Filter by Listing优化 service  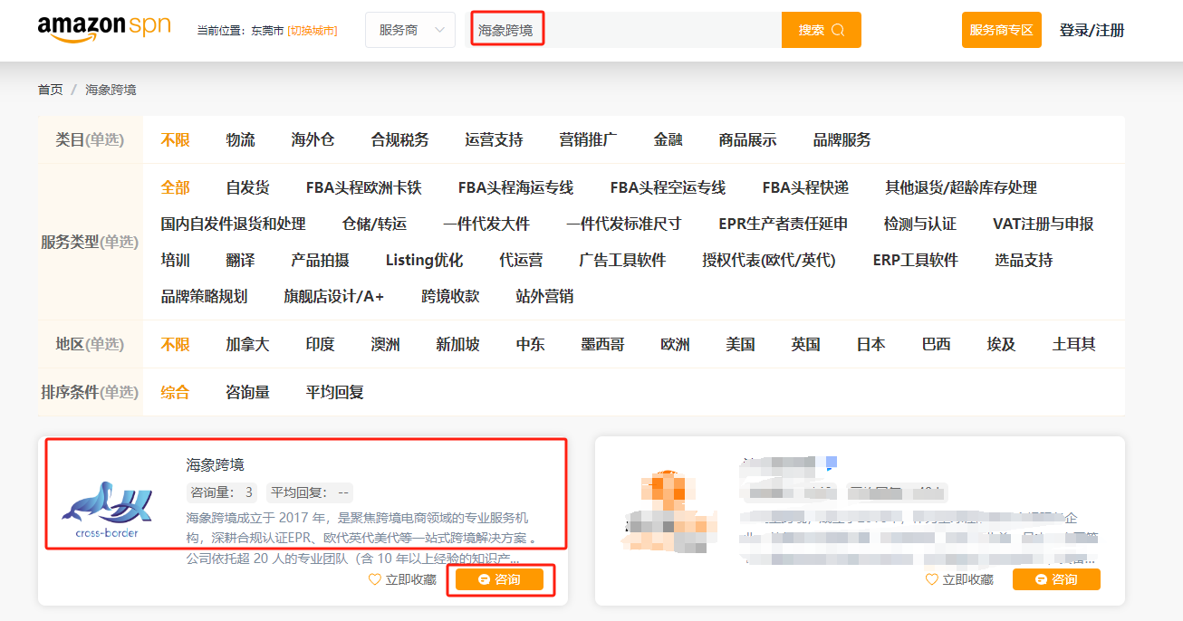[425, 260]
